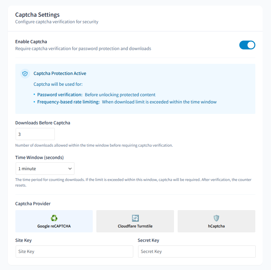Screen dimensions: 271x270
Task: Disable the Enable Captcha toggle switch
Action: 247,45
